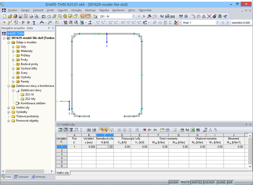Expand the Vnitřní síly tree node
This screenshot has height=185, width=253.
click(x=9, y=108)
